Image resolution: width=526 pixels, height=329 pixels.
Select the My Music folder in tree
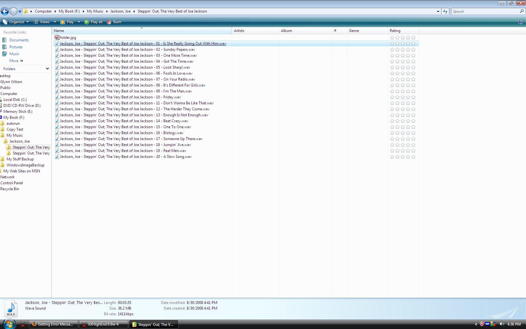point(15,135)
